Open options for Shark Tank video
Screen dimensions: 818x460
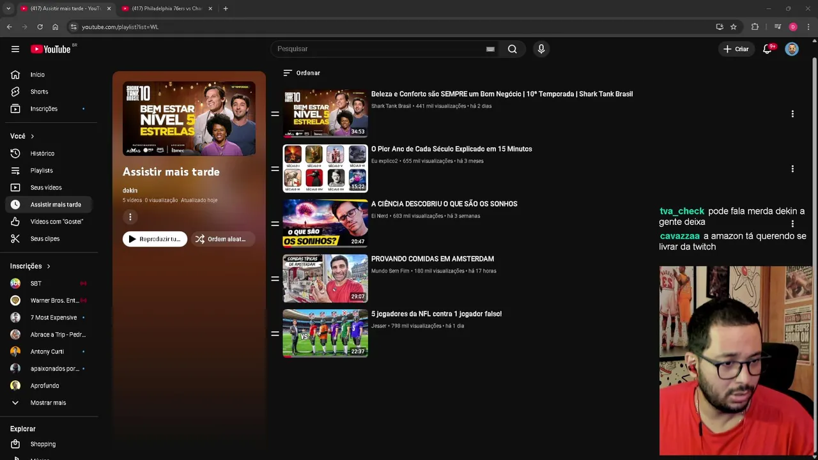[792, 114]
